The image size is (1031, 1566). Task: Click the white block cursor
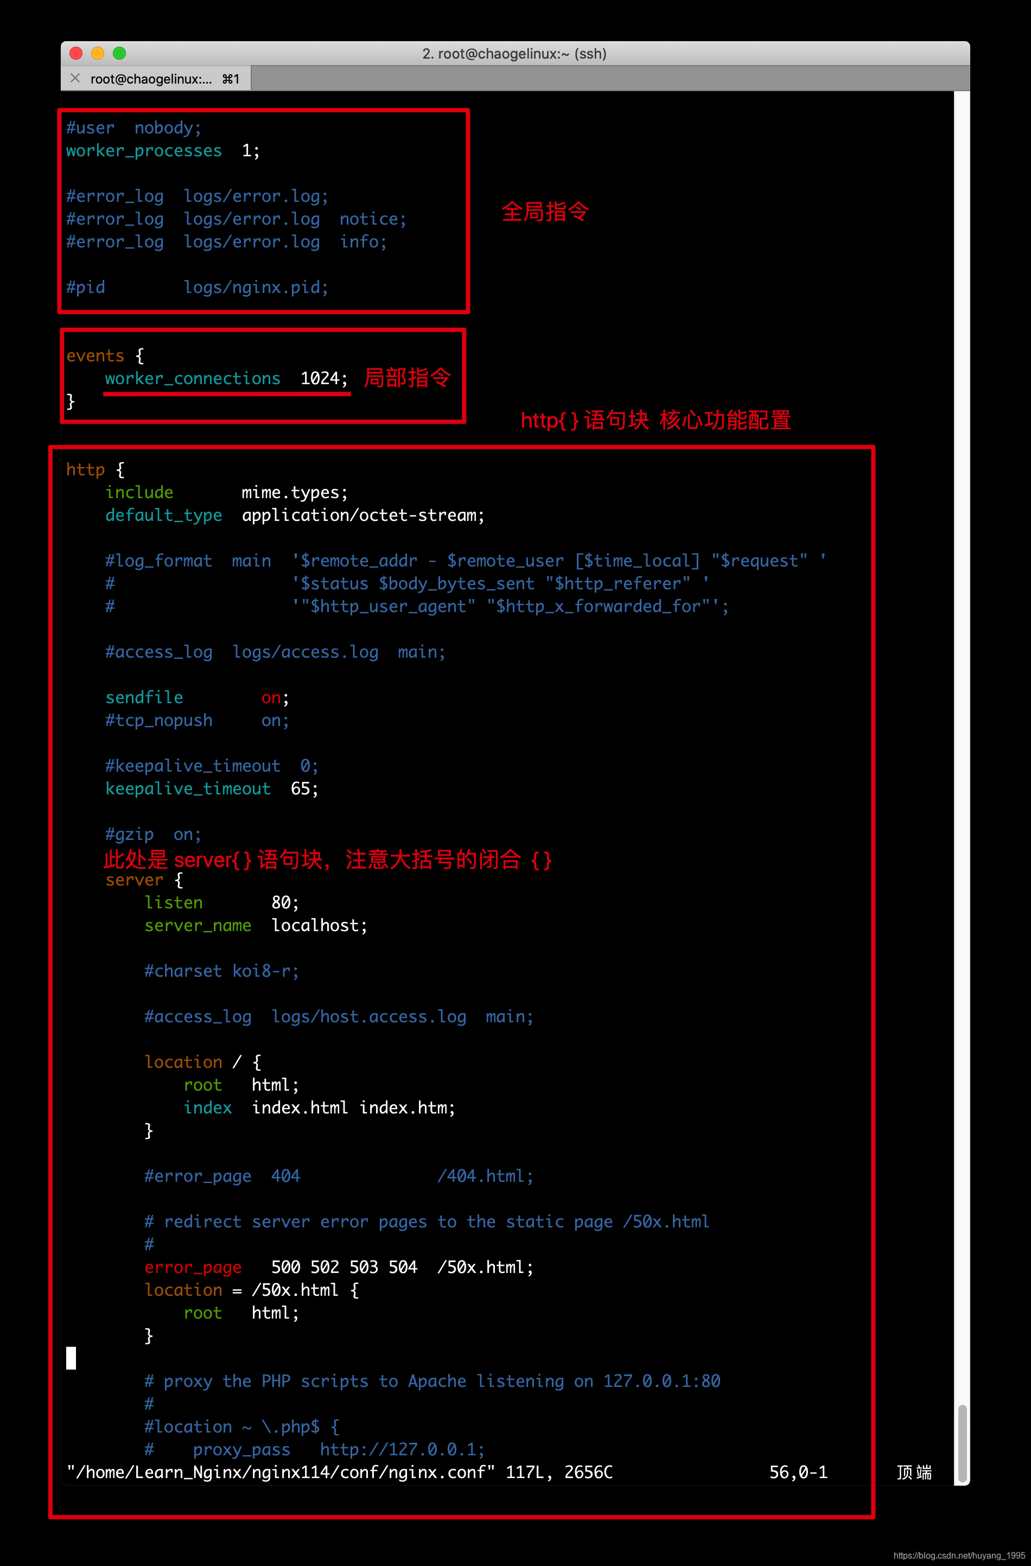(71, 1359)
